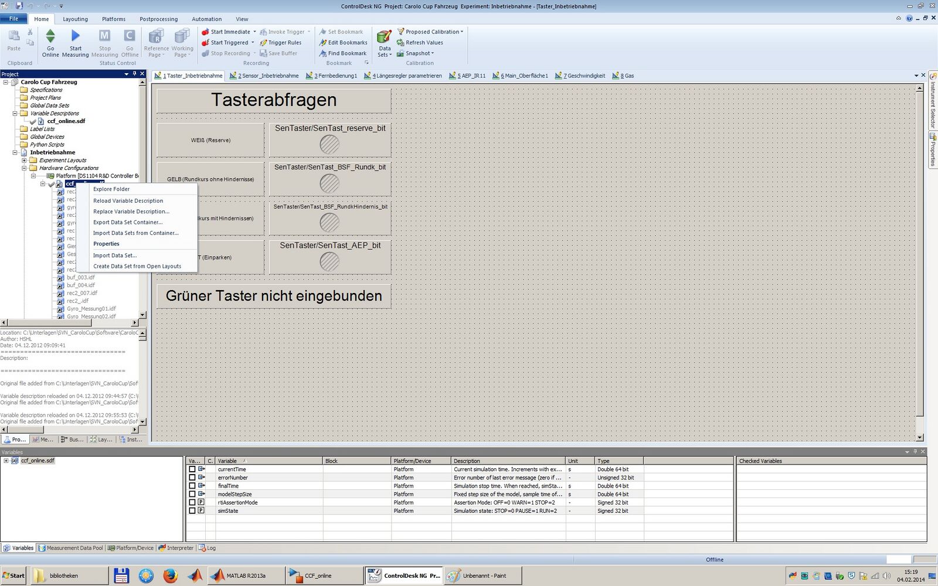938x586 pixels.
Task: Tick the errorNumber variable checkbox
Action: point(192,478)
